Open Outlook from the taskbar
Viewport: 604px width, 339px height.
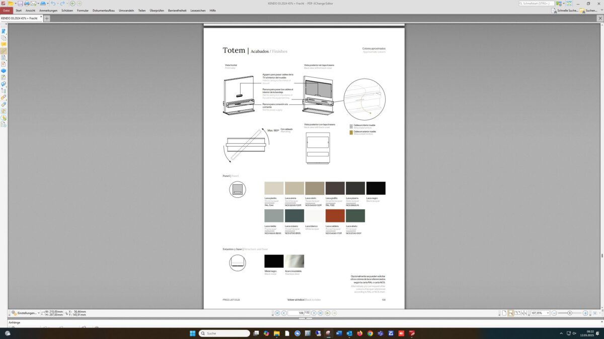pos(349,333)
